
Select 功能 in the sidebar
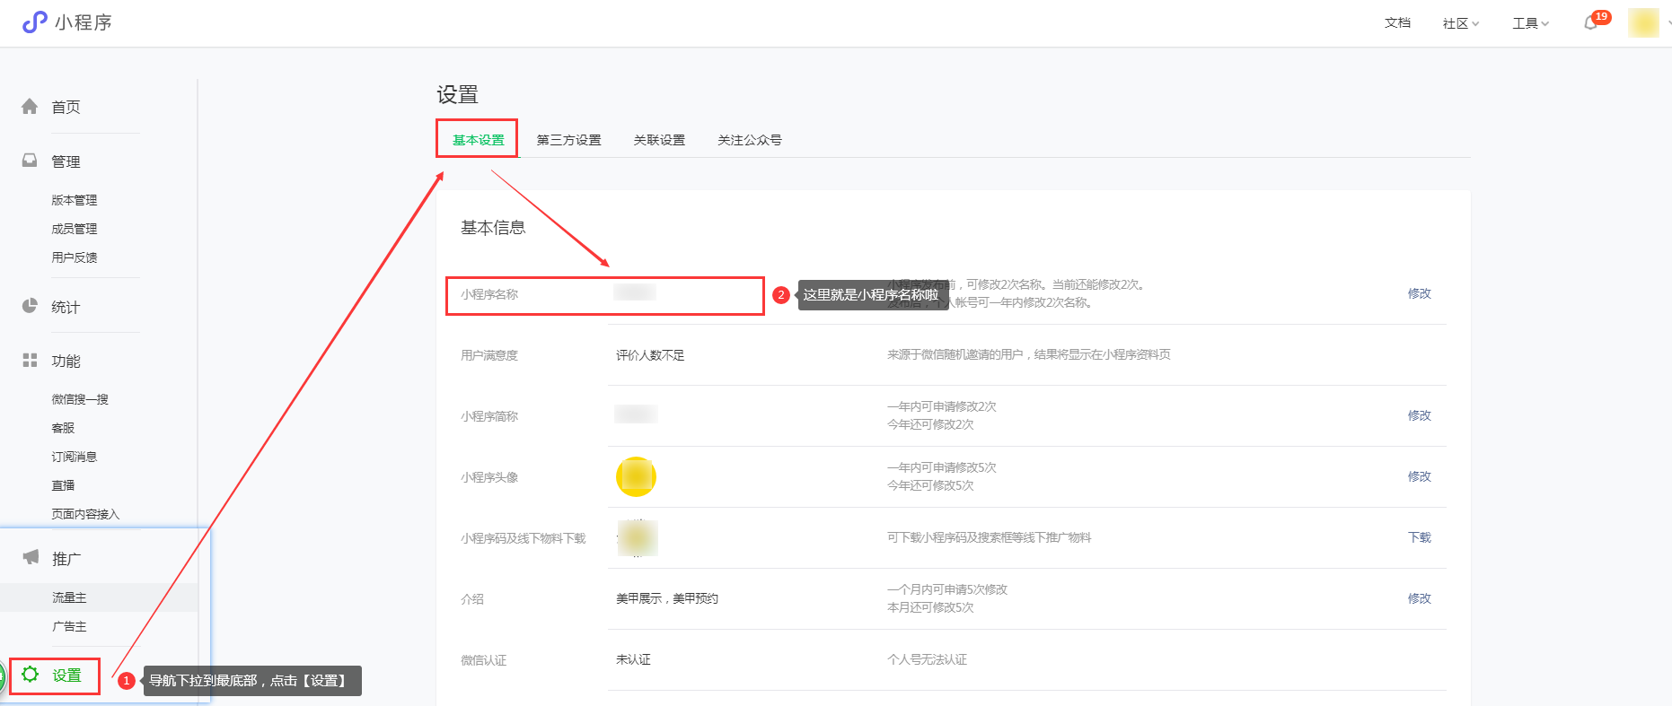(66, 361)
